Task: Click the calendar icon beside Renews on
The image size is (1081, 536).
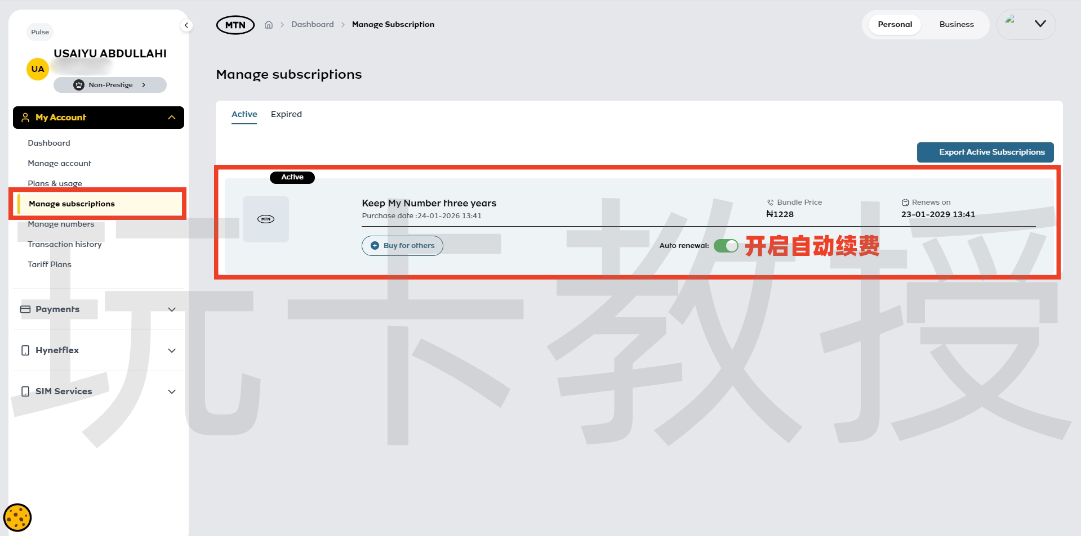Action: [x=905, y=202]
